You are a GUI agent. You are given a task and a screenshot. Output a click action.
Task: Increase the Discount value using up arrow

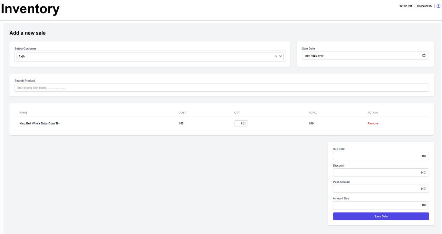click(425, 171)
